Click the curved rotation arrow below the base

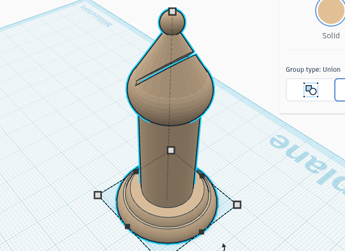tap(224, 247)
